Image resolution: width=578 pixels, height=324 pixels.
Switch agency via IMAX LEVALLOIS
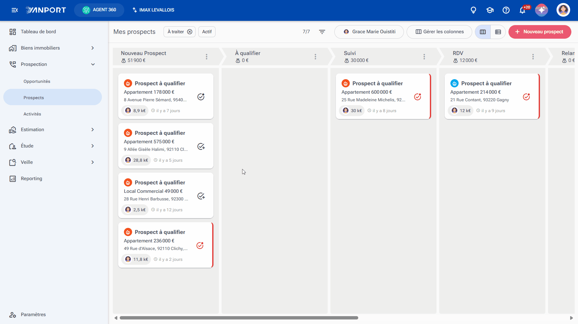tap(154, 10)
